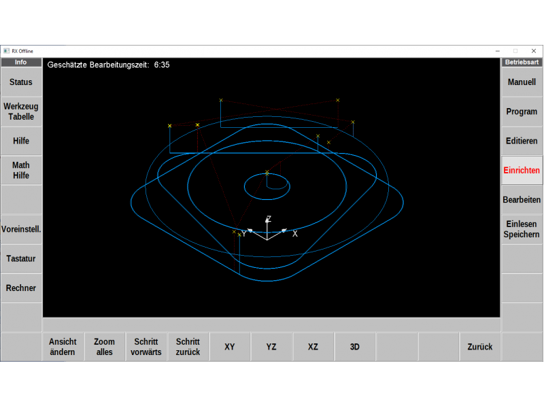544x408 pixels.
Task: Switch to Editieren mode
Action: tap(522, 141)
